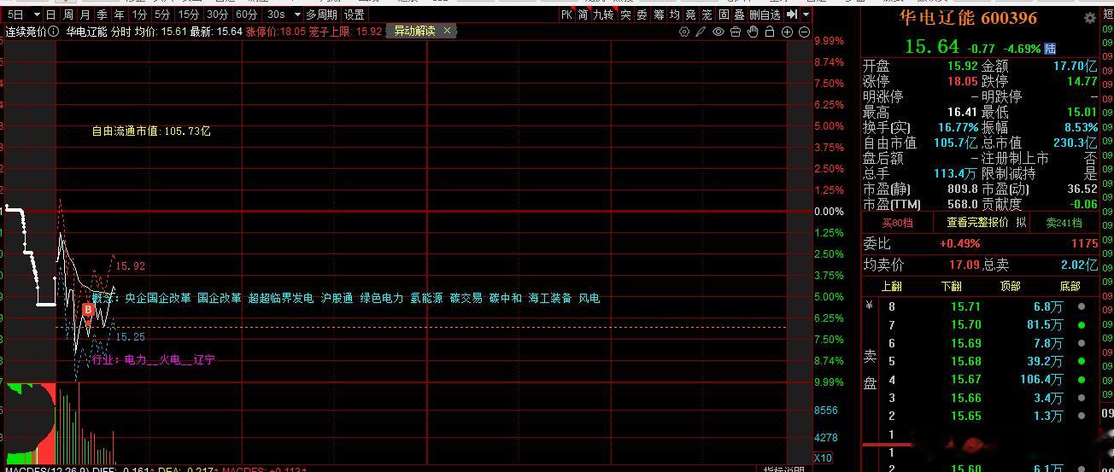The width and height of the screenshot is (1114, 472).
Task: Switch to the 周 weekly chart tab
Action: tap(68, 15)
